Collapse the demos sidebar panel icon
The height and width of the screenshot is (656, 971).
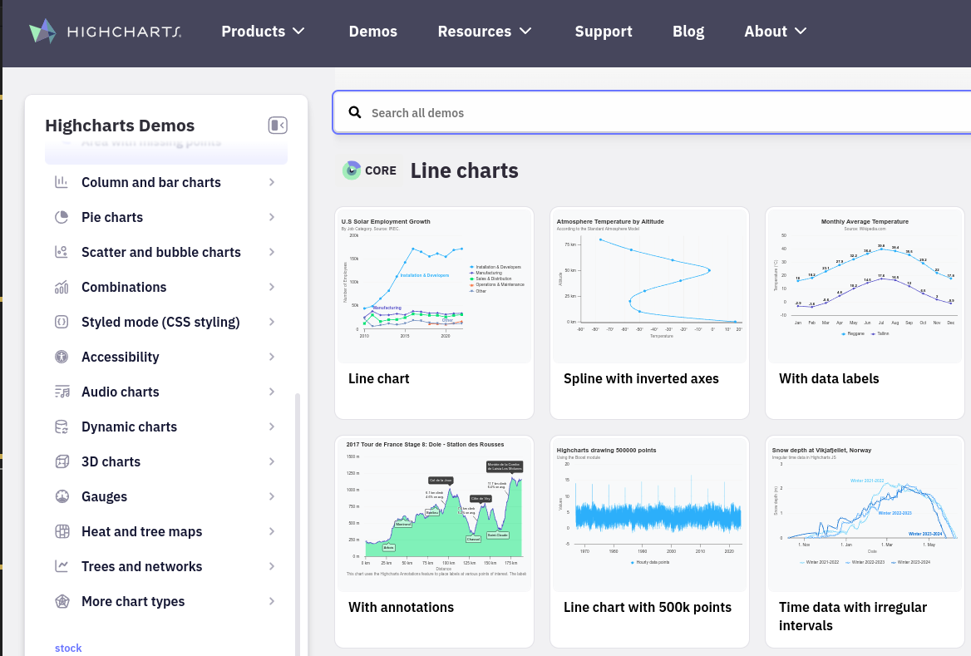[278, 126]
